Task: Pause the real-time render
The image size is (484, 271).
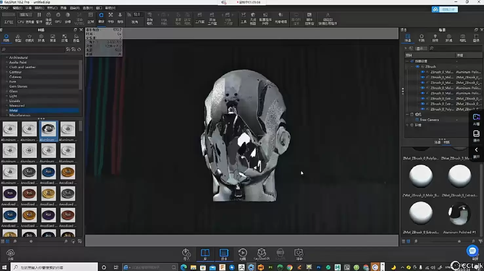Action: (39, 18)
